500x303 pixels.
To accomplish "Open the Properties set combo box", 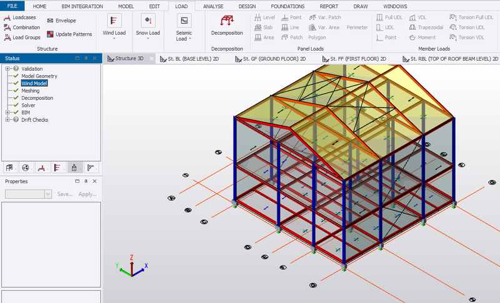I will coord(28,194).
